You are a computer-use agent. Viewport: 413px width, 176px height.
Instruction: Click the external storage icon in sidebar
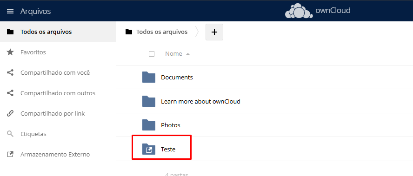10,155
